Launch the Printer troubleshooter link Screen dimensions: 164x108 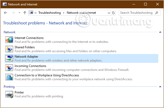point(19,92)
